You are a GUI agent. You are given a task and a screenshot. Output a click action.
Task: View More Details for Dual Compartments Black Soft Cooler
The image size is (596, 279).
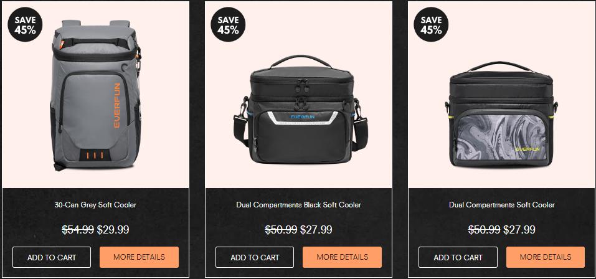(x=342, y=257)
